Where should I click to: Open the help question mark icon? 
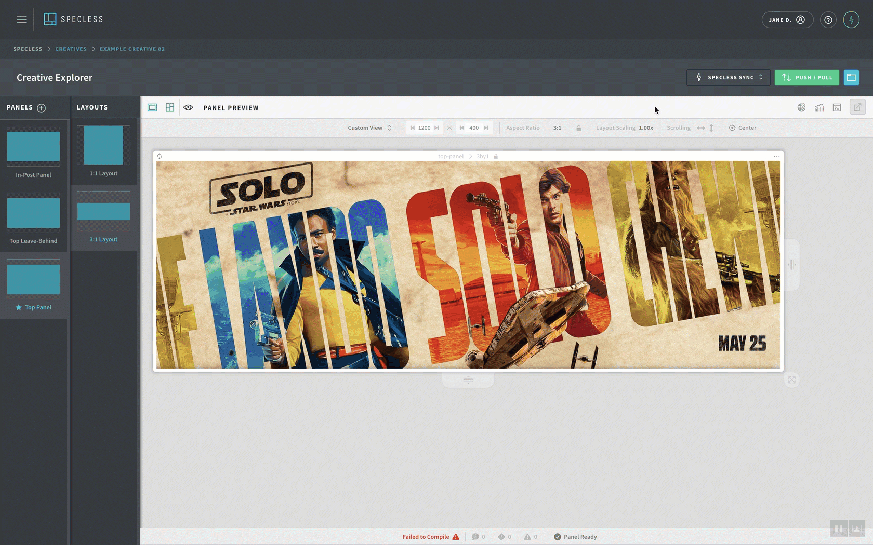coord(828,20)
